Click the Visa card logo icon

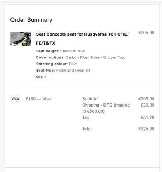15,99
